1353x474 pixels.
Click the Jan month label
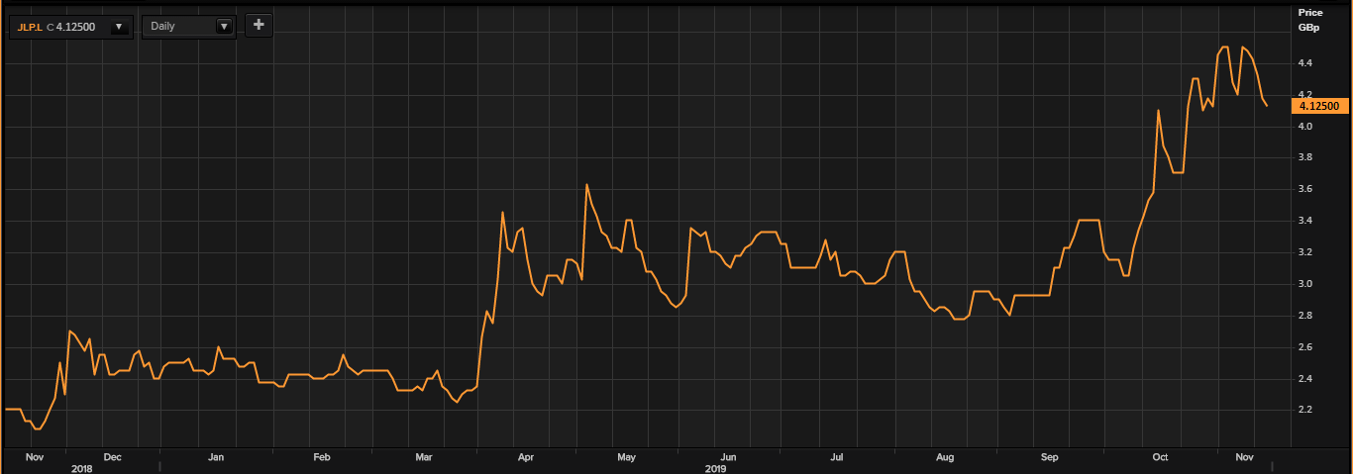pos(216,458)
